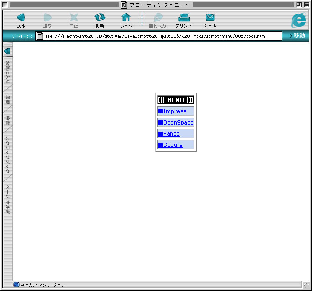
Task: Click the Forward (進む) toolbar arrow
Action: tap(47, 18)
